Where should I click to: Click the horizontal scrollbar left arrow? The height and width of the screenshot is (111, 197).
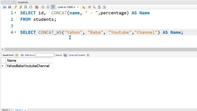[x=3, y=49]
